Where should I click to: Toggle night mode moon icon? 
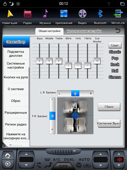click(x=11, y=4)
